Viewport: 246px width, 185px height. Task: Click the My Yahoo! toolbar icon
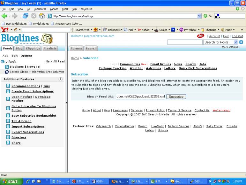181,30
